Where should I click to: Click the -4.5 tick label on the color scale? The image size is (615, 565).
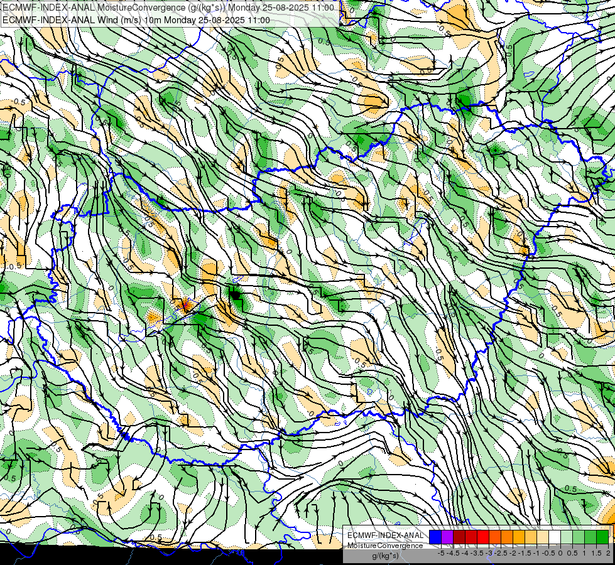(453, 553)
